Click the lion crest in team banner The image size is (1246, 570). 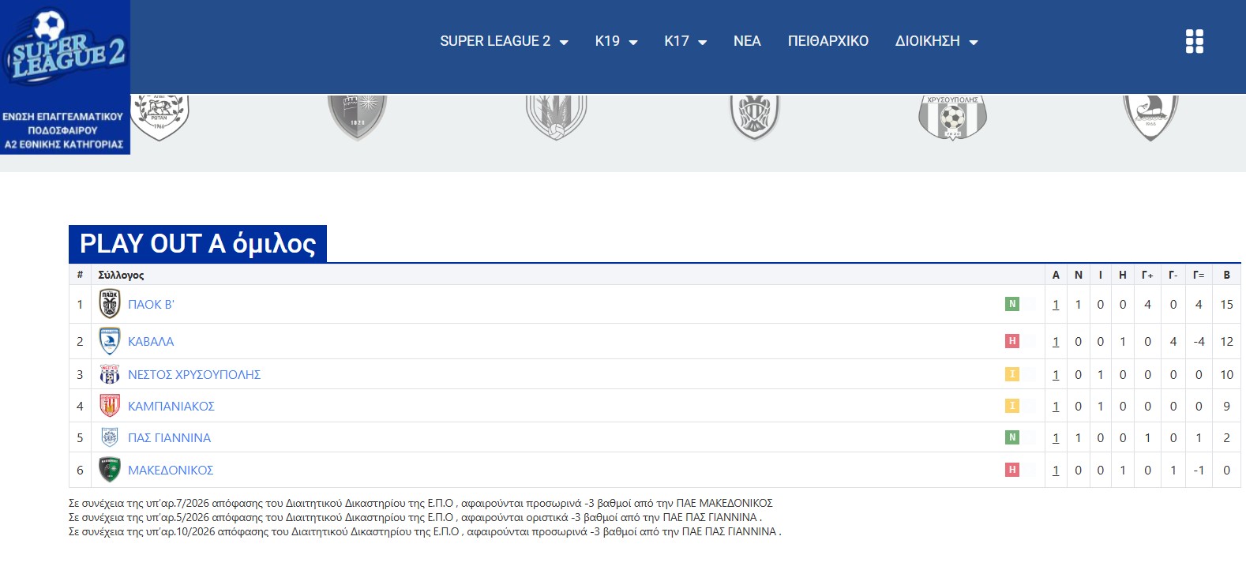point(160,117)
